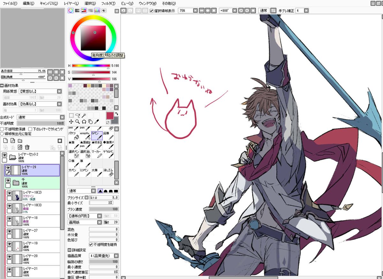Toggle the HSV slider panel icon
This screenshot has width=383, height=279.
pyautogui.click(x=84, y=11)
